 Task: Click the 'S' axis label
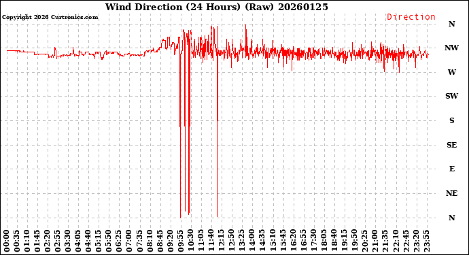(x=451, y=120)
